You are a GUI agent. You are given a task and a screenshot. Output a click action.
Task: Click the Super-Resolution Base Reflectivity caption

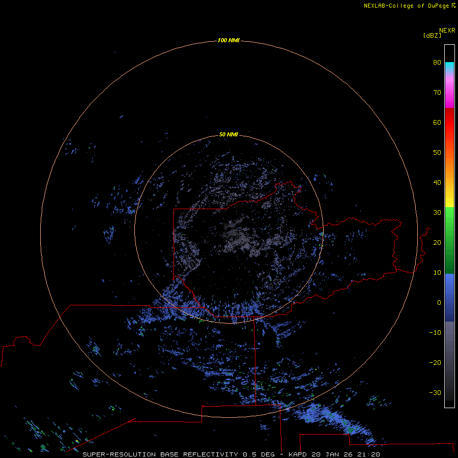click(231, 454)
